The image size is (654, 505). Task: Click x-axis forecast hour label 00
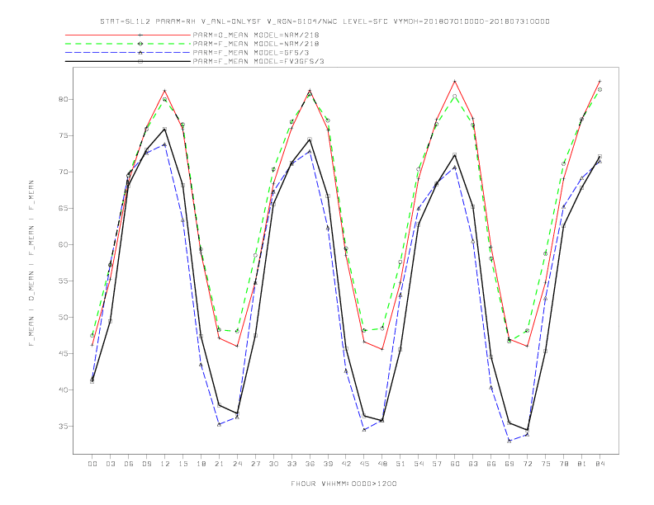92,464
